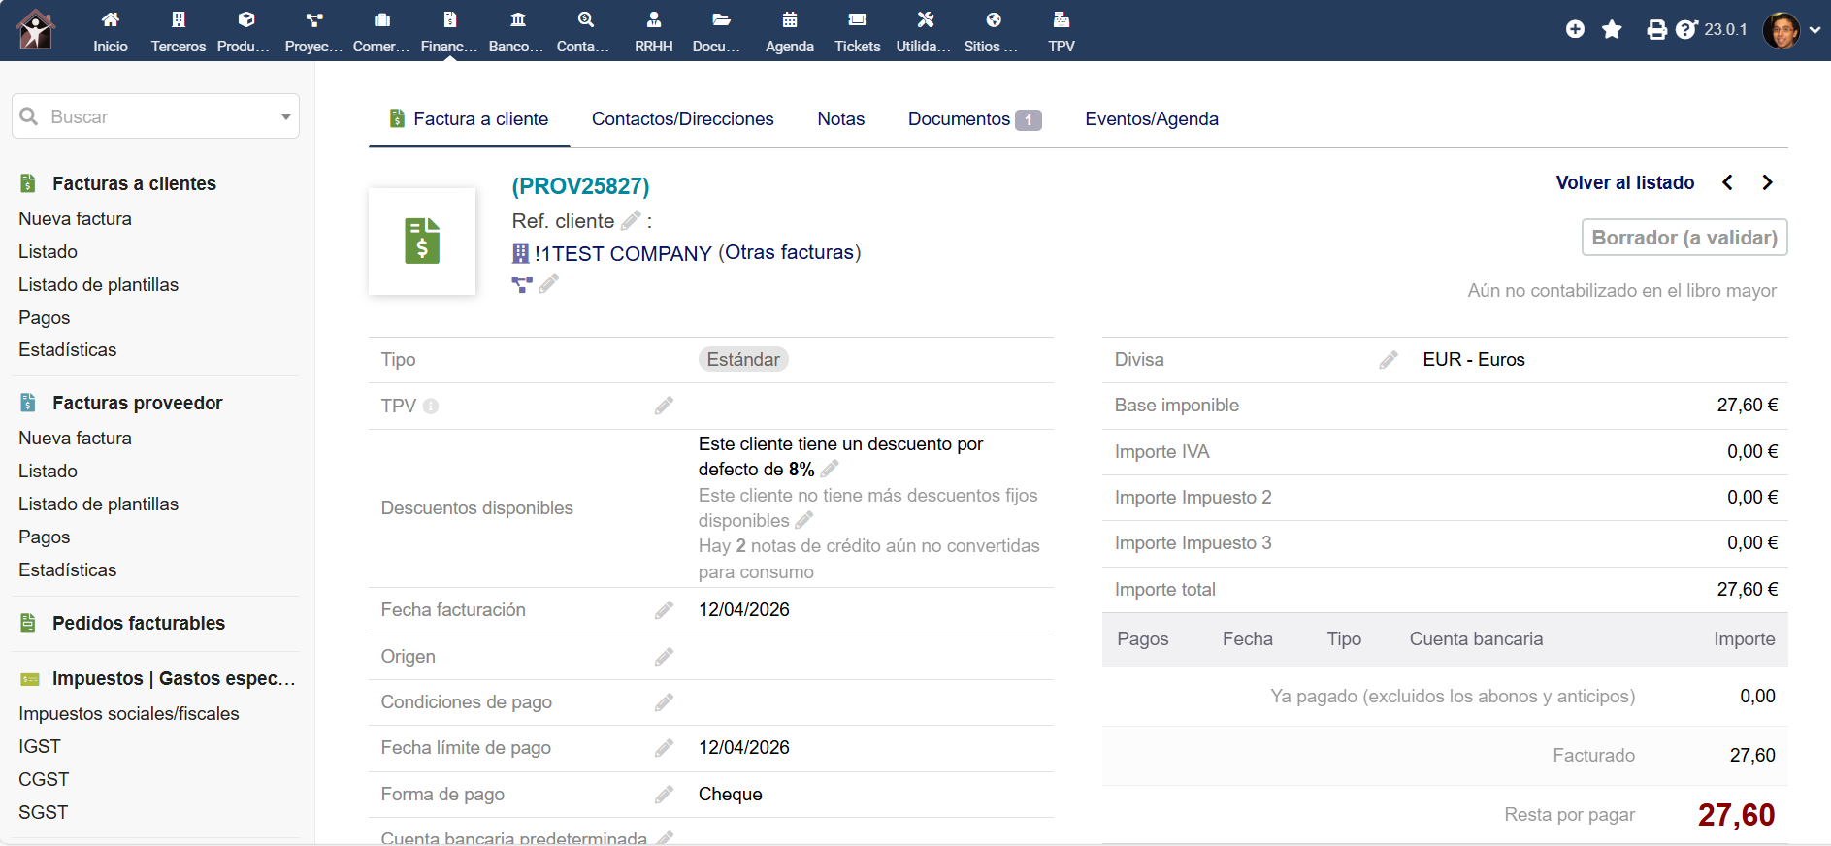
Task: Edit Fecha facturación pencil icon
Action: click(x=664, y=609)
